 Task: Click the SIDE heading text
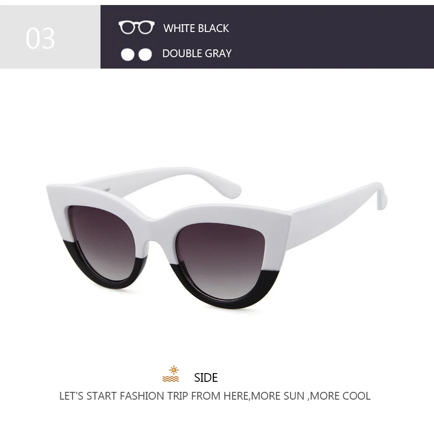(206, 378)
